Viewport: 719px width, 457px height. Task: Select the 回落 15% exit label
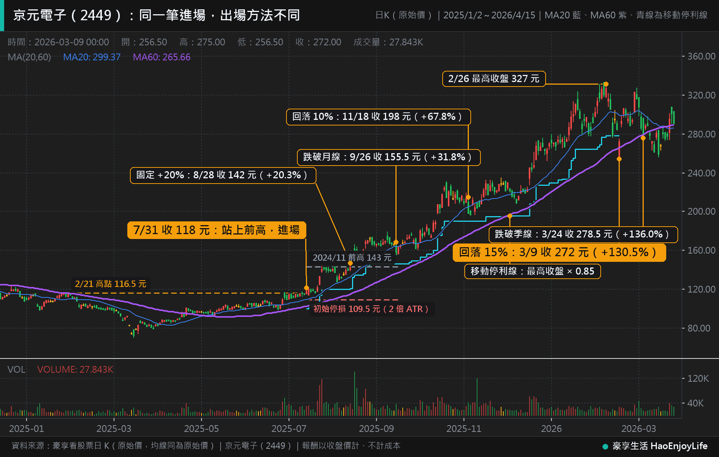click(559, 252)
